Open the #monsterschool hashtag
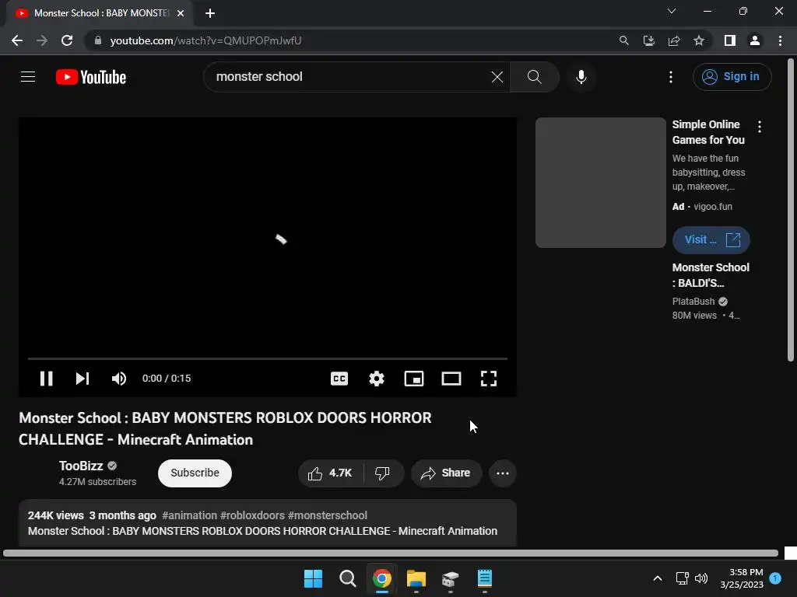This screenshot has height=597, width=797. click(x=328, y=515)
